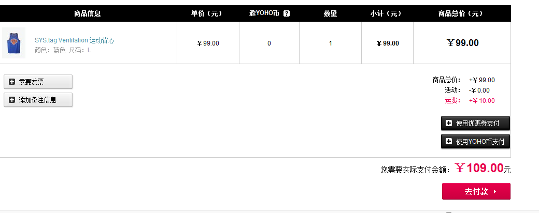Click the plus icon on 索要发票
539x213 pixels.
coord(12,82)
